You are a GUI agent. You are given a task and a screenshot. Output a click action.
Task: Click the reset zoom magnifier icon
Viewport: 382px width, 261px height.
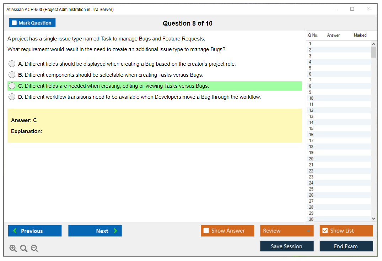(24, 248)
